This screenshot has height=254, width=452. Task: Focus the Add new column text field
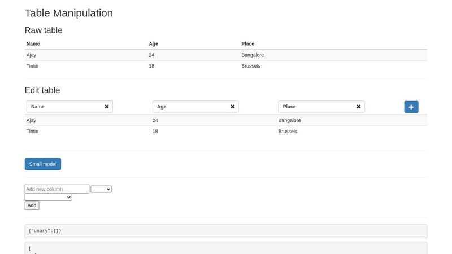tap(57, 189)
